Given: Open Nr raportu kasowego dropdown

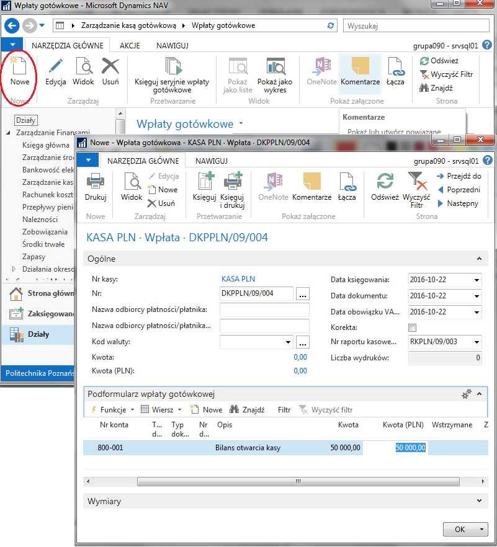Looking at the screenshot, I should pyautogui.click(x=477, y=342).
